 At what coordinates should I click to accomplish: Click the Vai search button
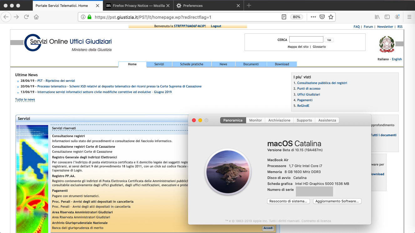pos(329,40)
